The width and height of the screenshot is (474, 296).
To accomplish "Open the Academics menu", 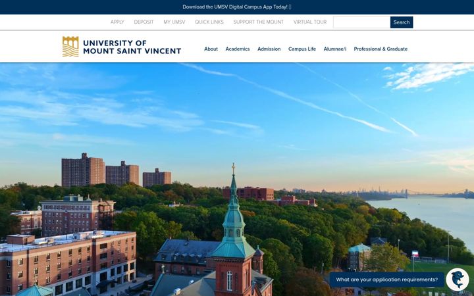I will [x=238, y=49].
